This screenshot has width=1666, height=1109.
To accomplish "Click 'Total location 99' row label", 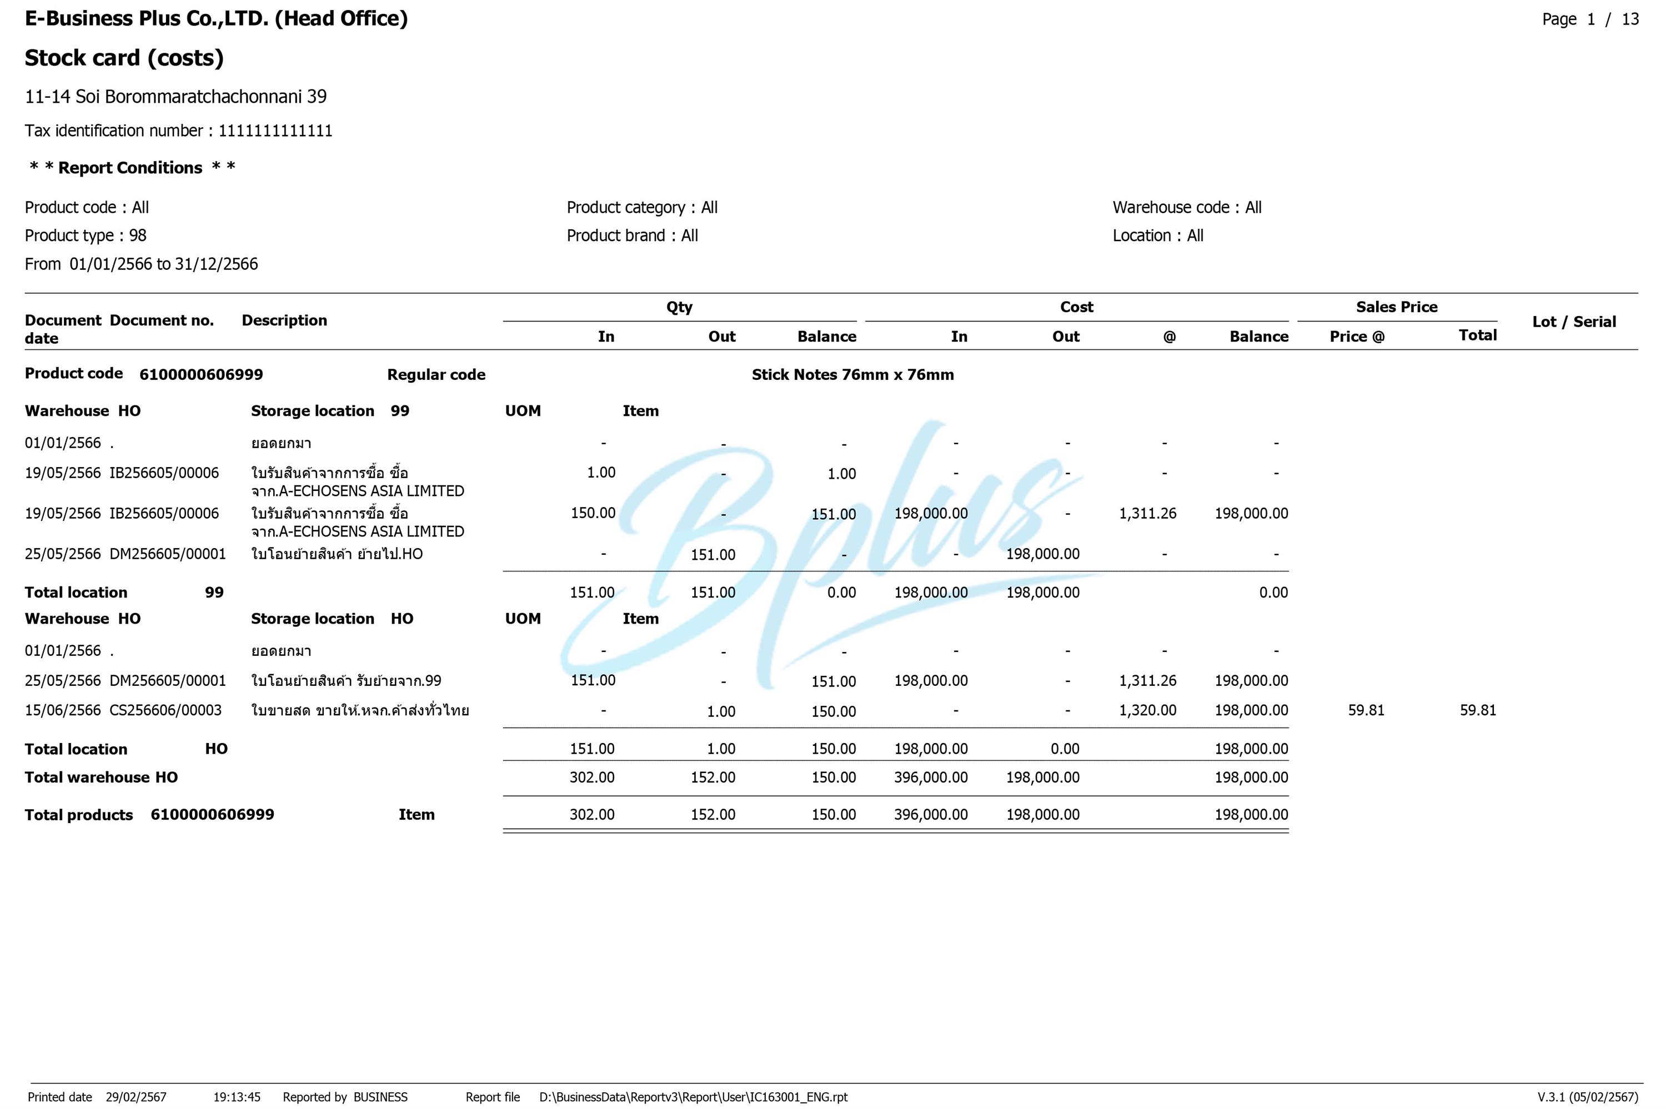I will (124, 593).
